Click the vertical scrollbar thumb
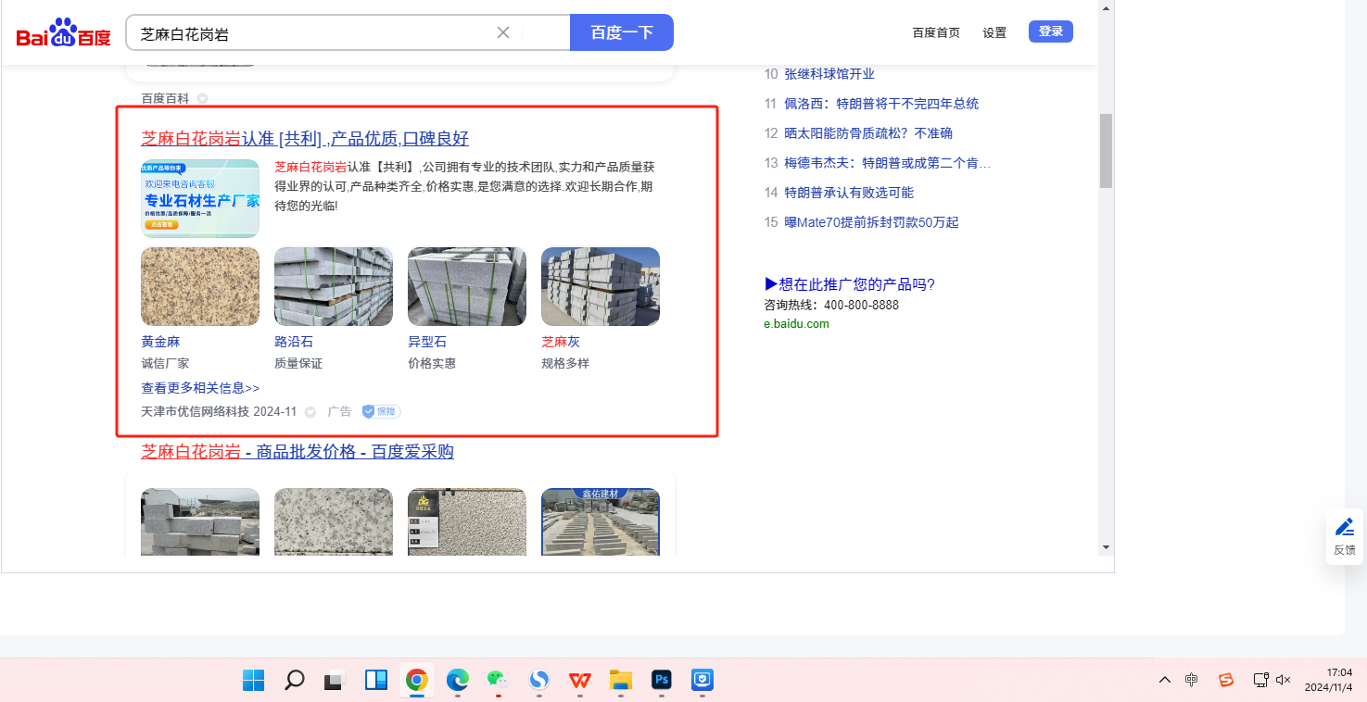Viewport: 1367px width, 702px height. pyautogui.click(x=1106, y=151)
